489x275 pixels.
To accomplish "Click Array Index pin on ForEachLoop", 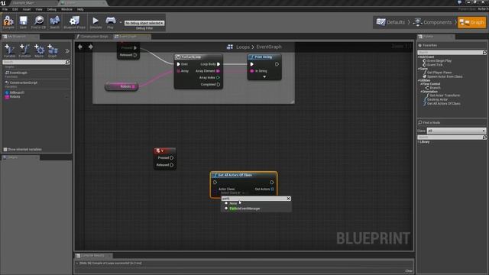I will pos(218,78).
